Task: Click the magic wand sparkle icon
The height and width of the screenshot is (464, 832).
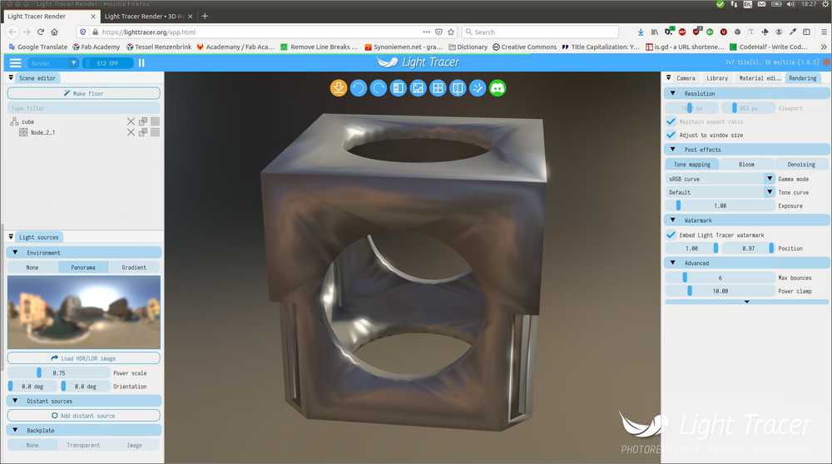Action: tap(478, 88)
